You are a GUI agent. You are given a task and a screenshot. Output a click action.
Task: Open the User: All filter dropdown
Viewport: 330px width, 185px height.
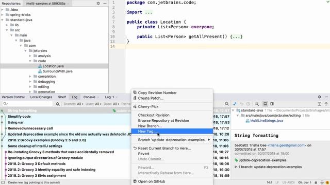[93, 104]
